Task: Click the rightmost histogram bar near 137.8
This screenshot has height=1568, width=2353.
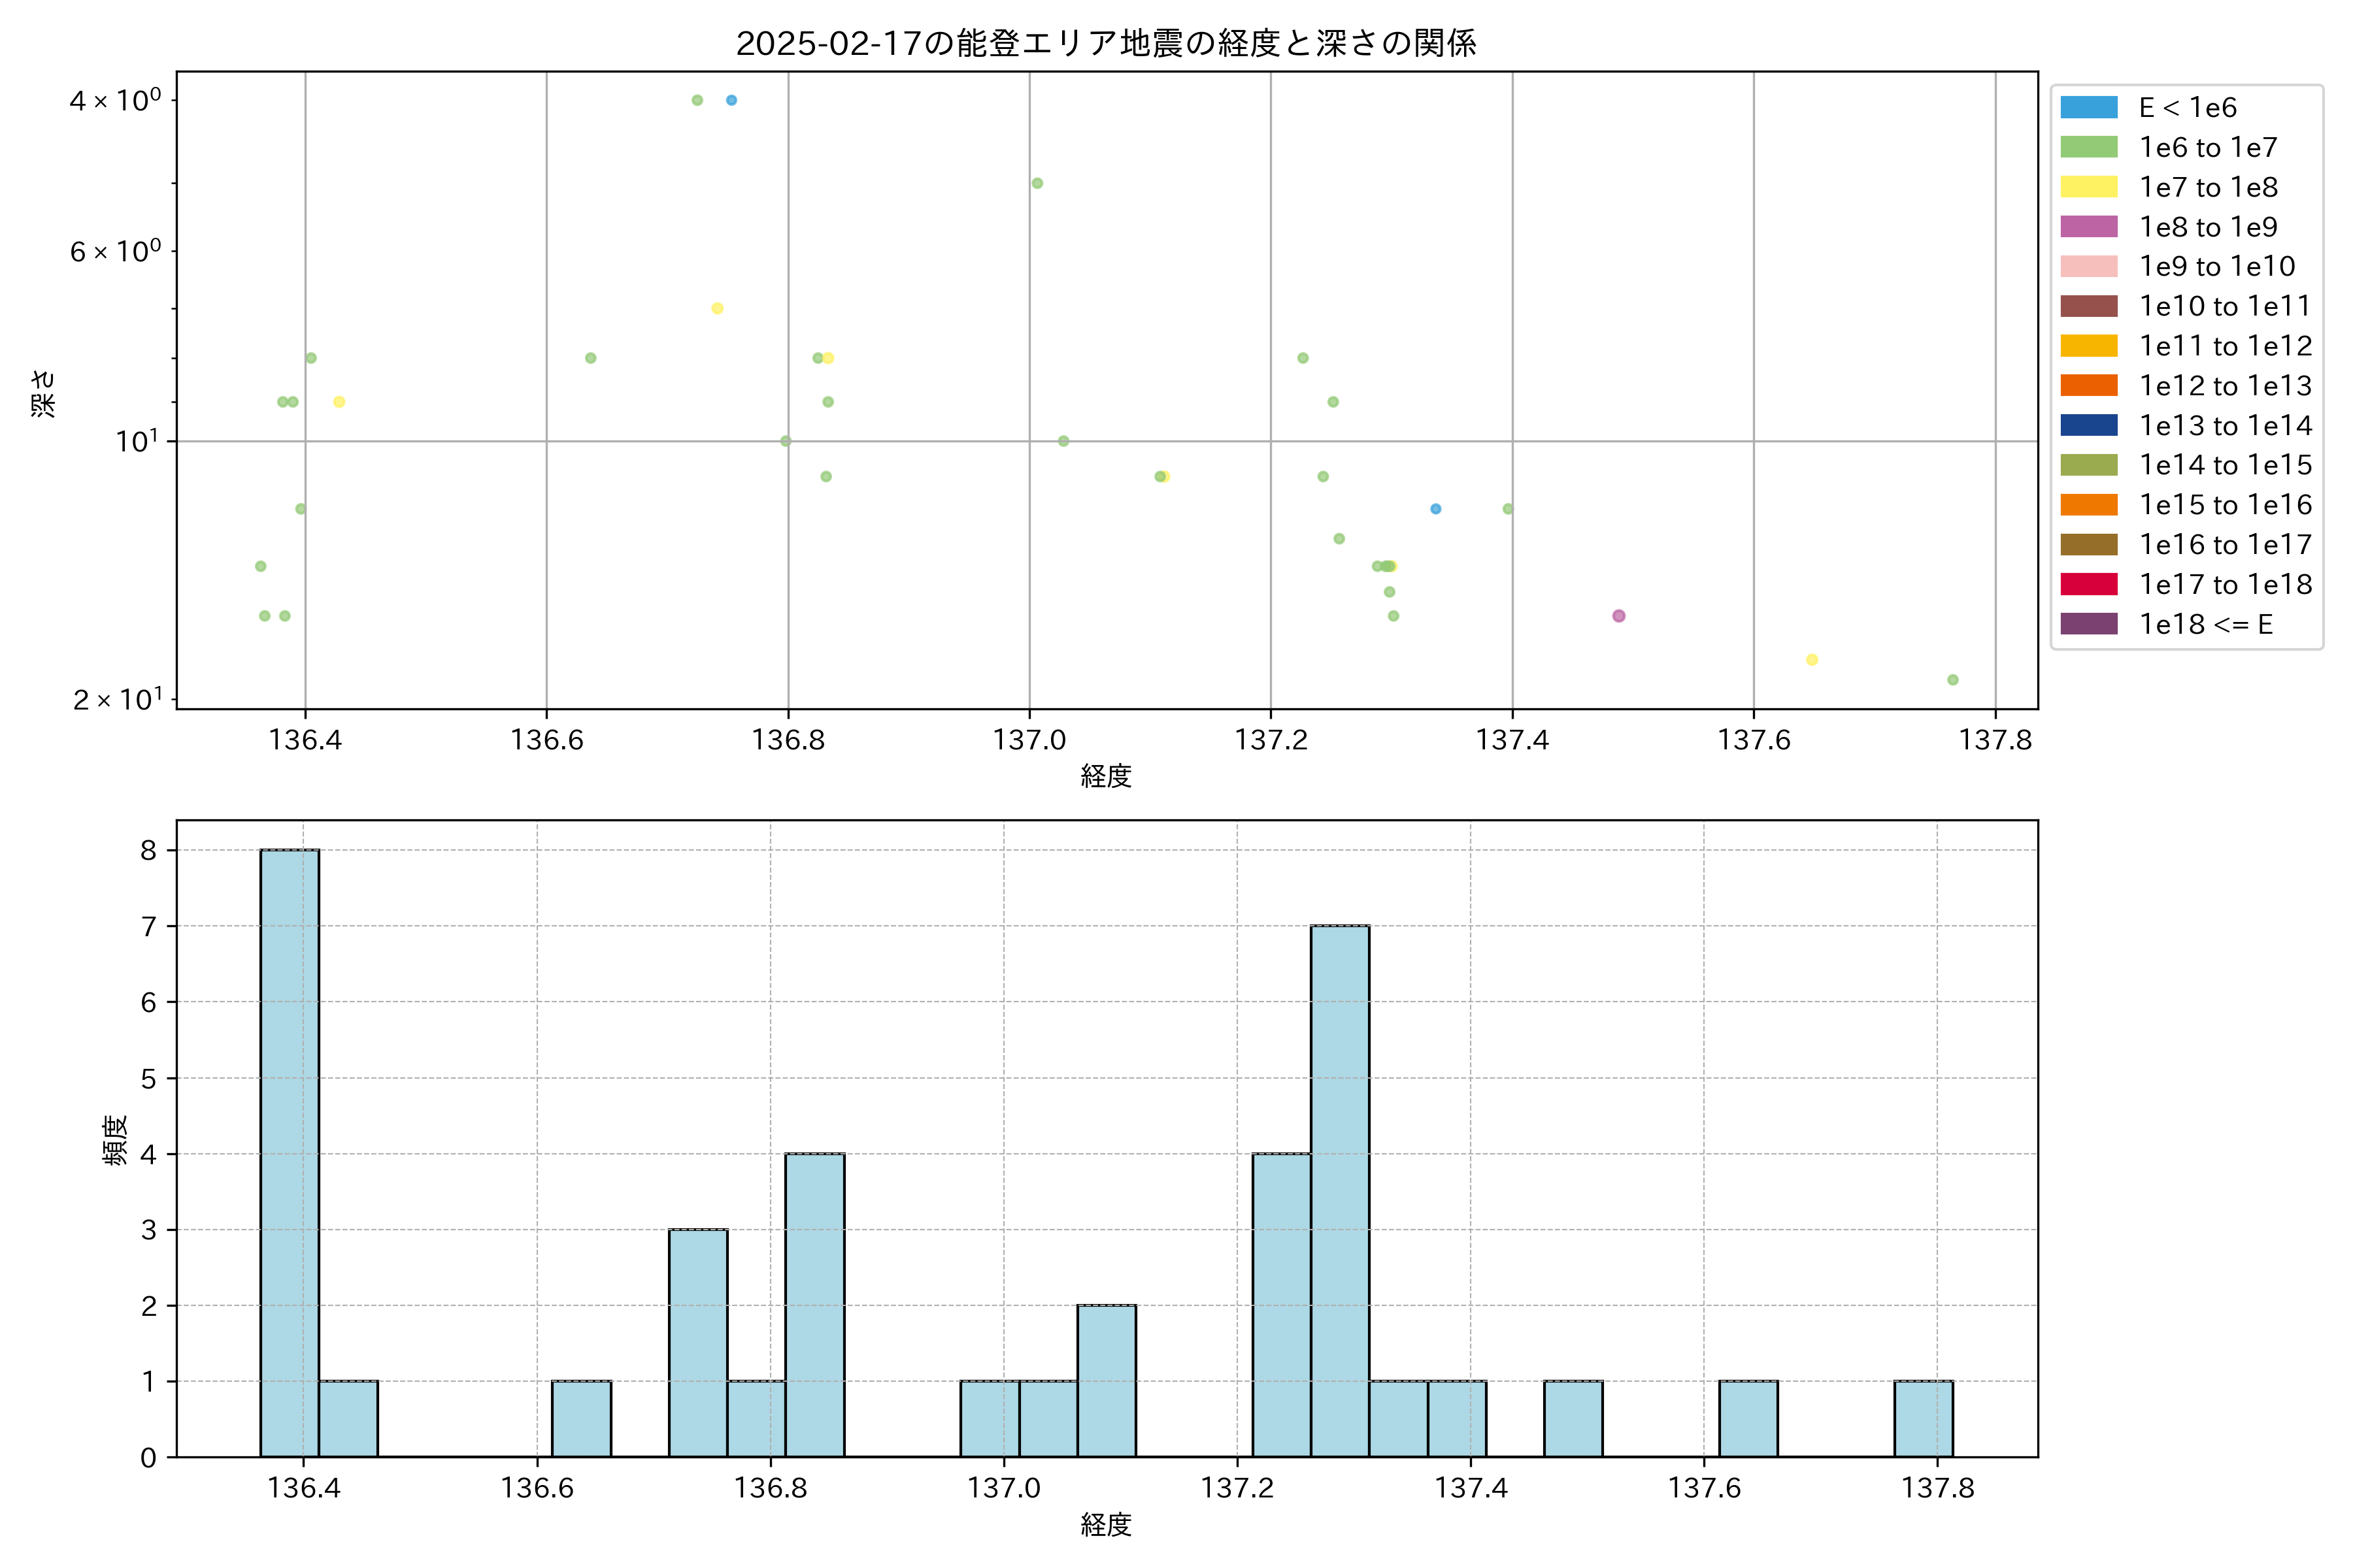Action: (x=1923, y=1418)
